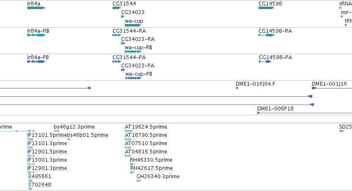
Task: Select the wa-cup gene bar
Action: pyautogui.click(x=133, y=25)
